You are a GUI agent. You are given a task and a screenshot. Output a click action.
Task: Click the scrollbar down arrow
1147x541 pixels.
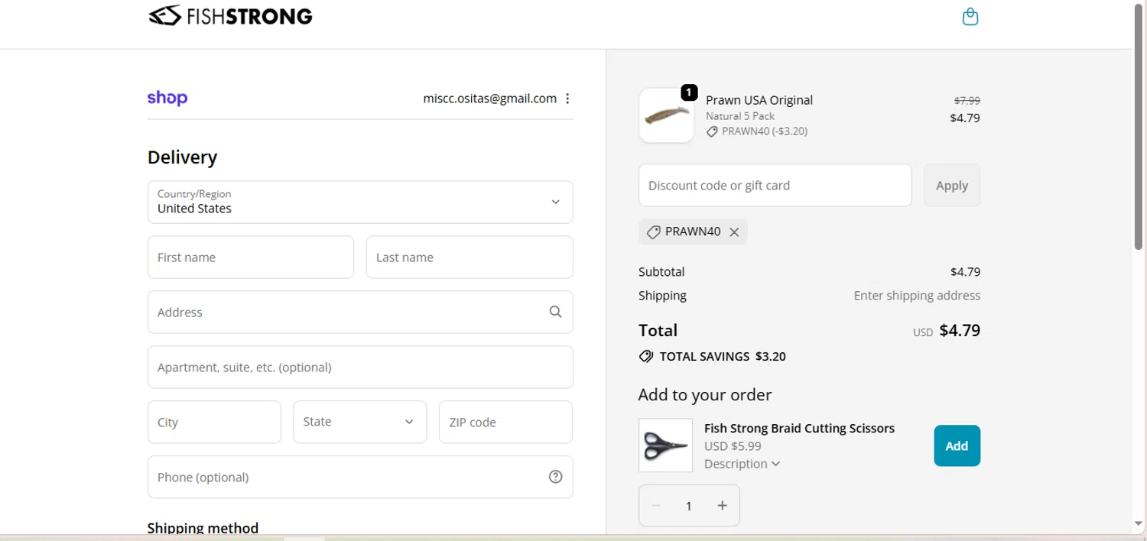click(1139, 524)
